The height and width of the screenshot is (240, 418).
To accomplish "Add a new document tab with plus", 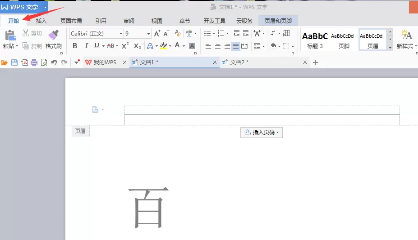I will [x=316, y=62].
